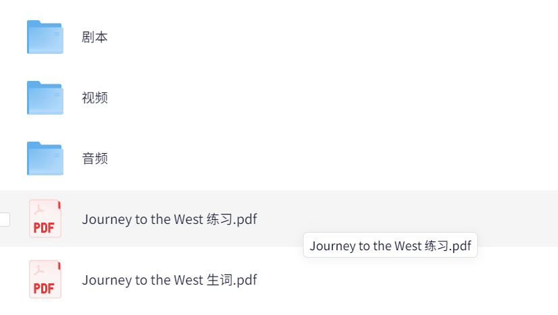Open Journey to the West 生词.pdf filename link
This screenshot has height=315, width=558.
(169, 280)
